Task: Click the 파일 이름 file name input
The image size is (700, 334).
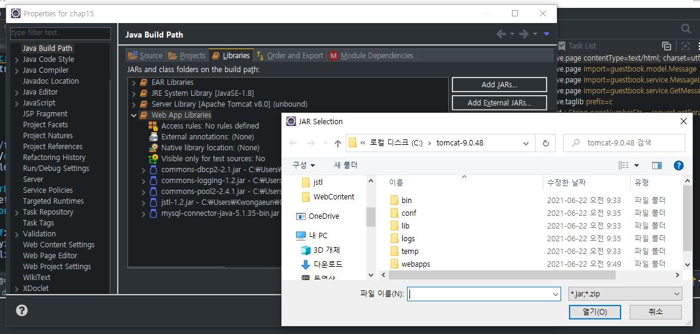Action: 484,294
